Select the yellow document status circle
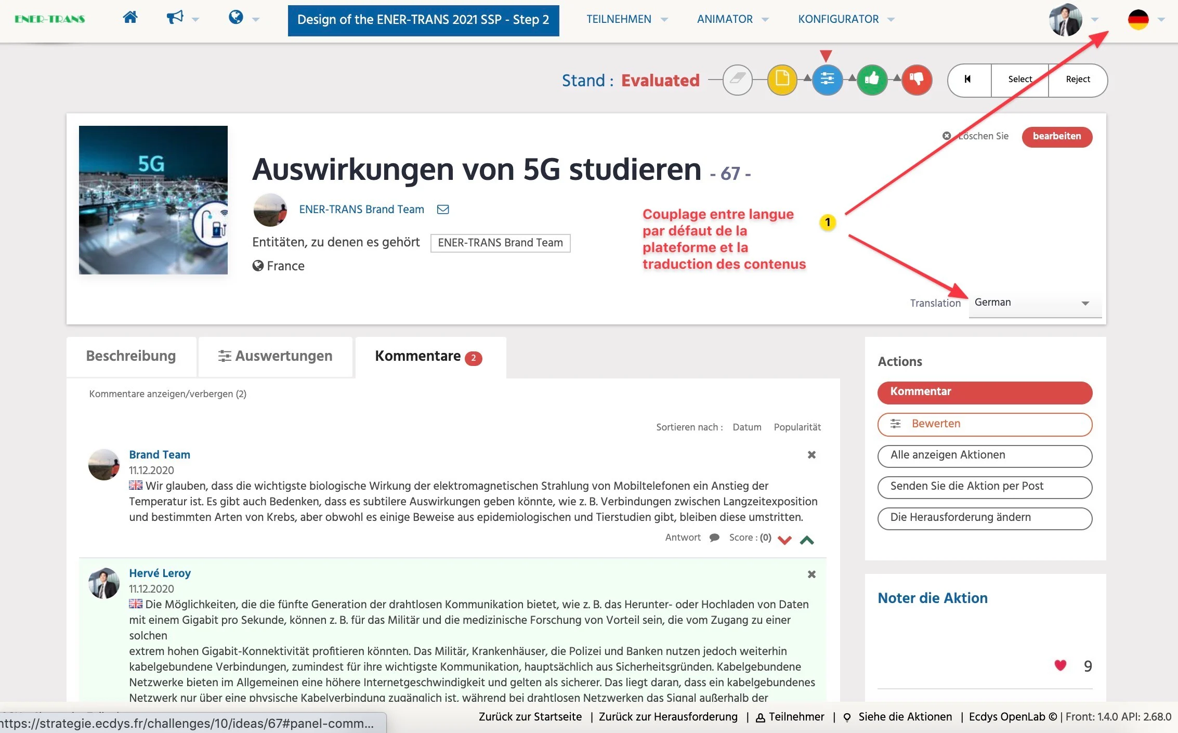Image resolution: width=1178 pixels, height=733 pixels. pos(782,80)
